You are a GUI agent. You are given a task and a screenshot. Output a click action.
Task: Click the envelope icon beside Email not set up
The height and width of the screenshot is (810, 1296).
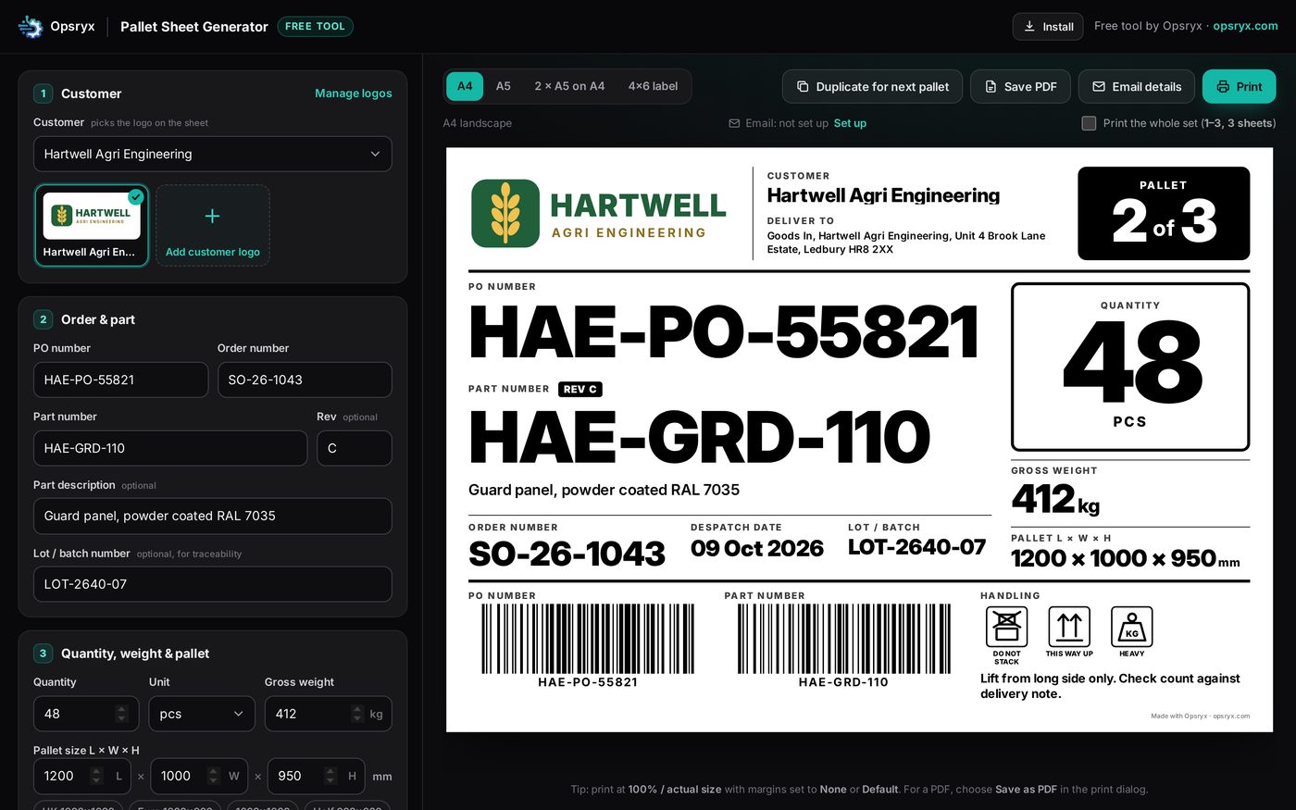point(734,123)
